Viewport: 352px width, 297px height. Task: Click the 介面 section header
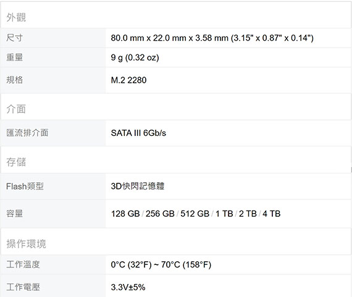coord(16,109)
